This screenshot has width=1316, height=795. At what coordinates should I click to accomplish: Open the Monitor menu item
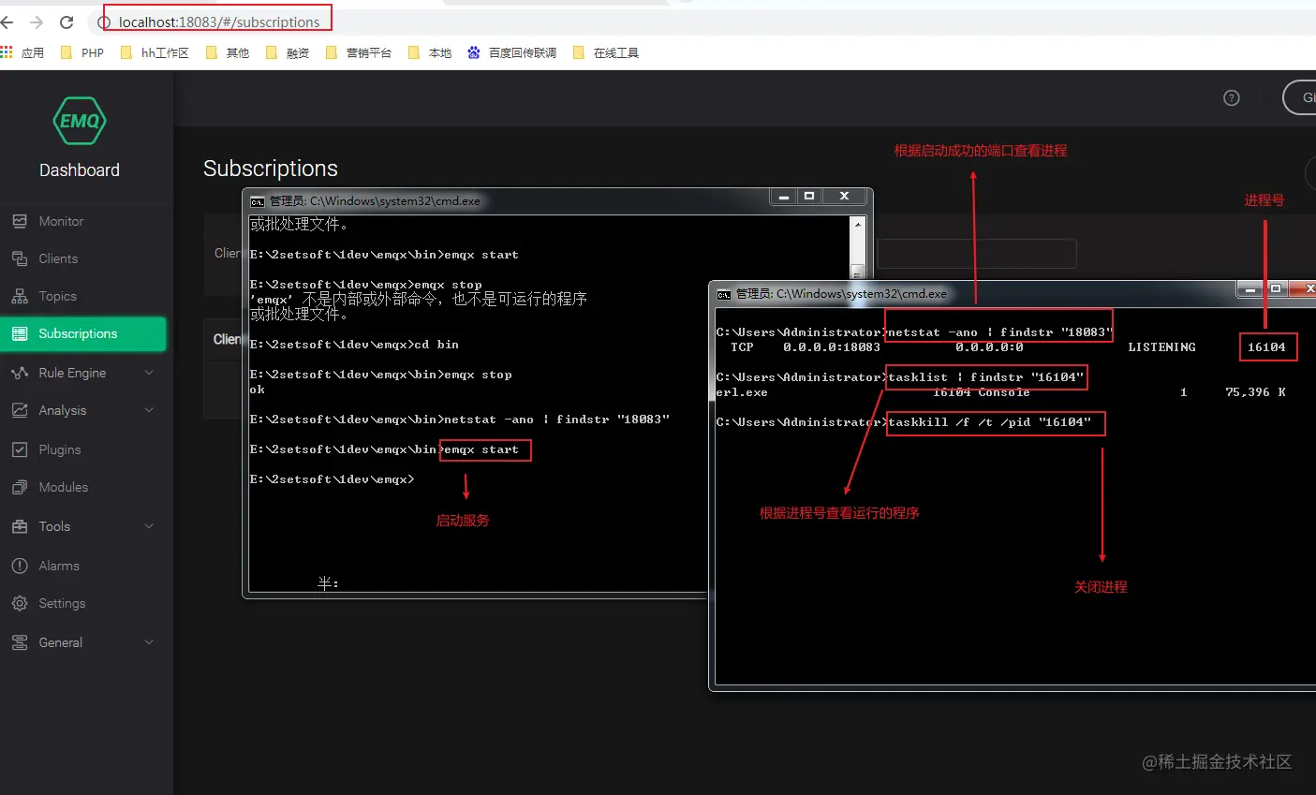click(83, 221)
